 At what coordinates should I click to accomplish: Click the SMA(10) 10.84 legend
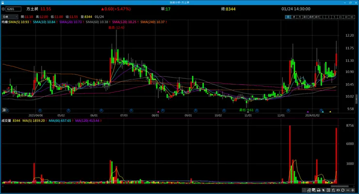(45, 22)
